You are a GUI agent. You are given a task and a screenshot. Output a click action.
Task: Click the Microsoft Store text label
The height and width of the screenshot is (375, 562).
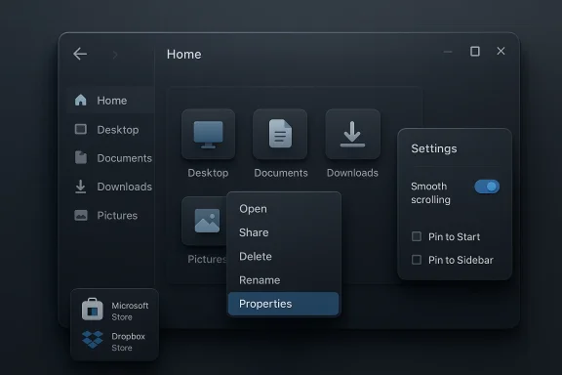point(130,312)
